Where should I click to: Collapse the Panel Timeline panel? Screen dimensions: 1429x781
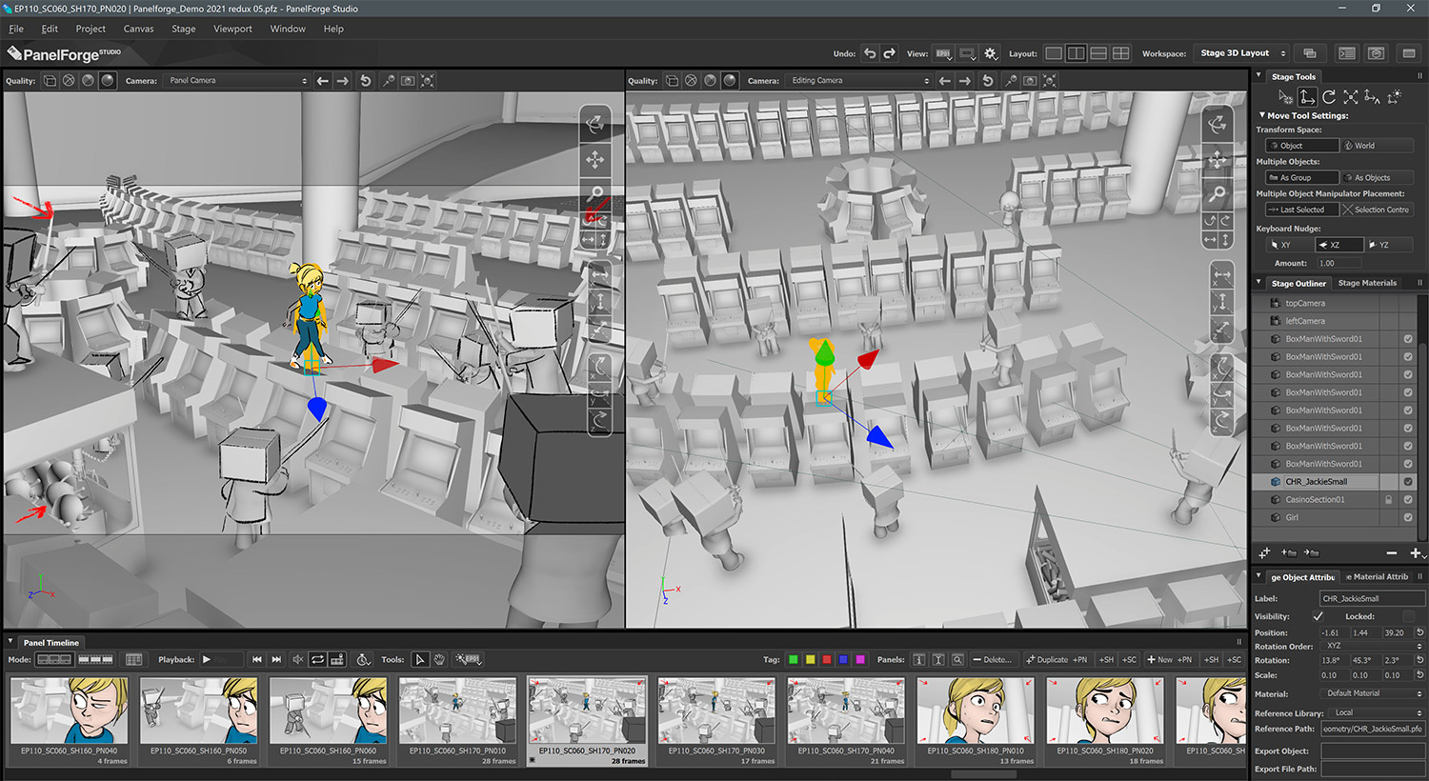point(10,642)
